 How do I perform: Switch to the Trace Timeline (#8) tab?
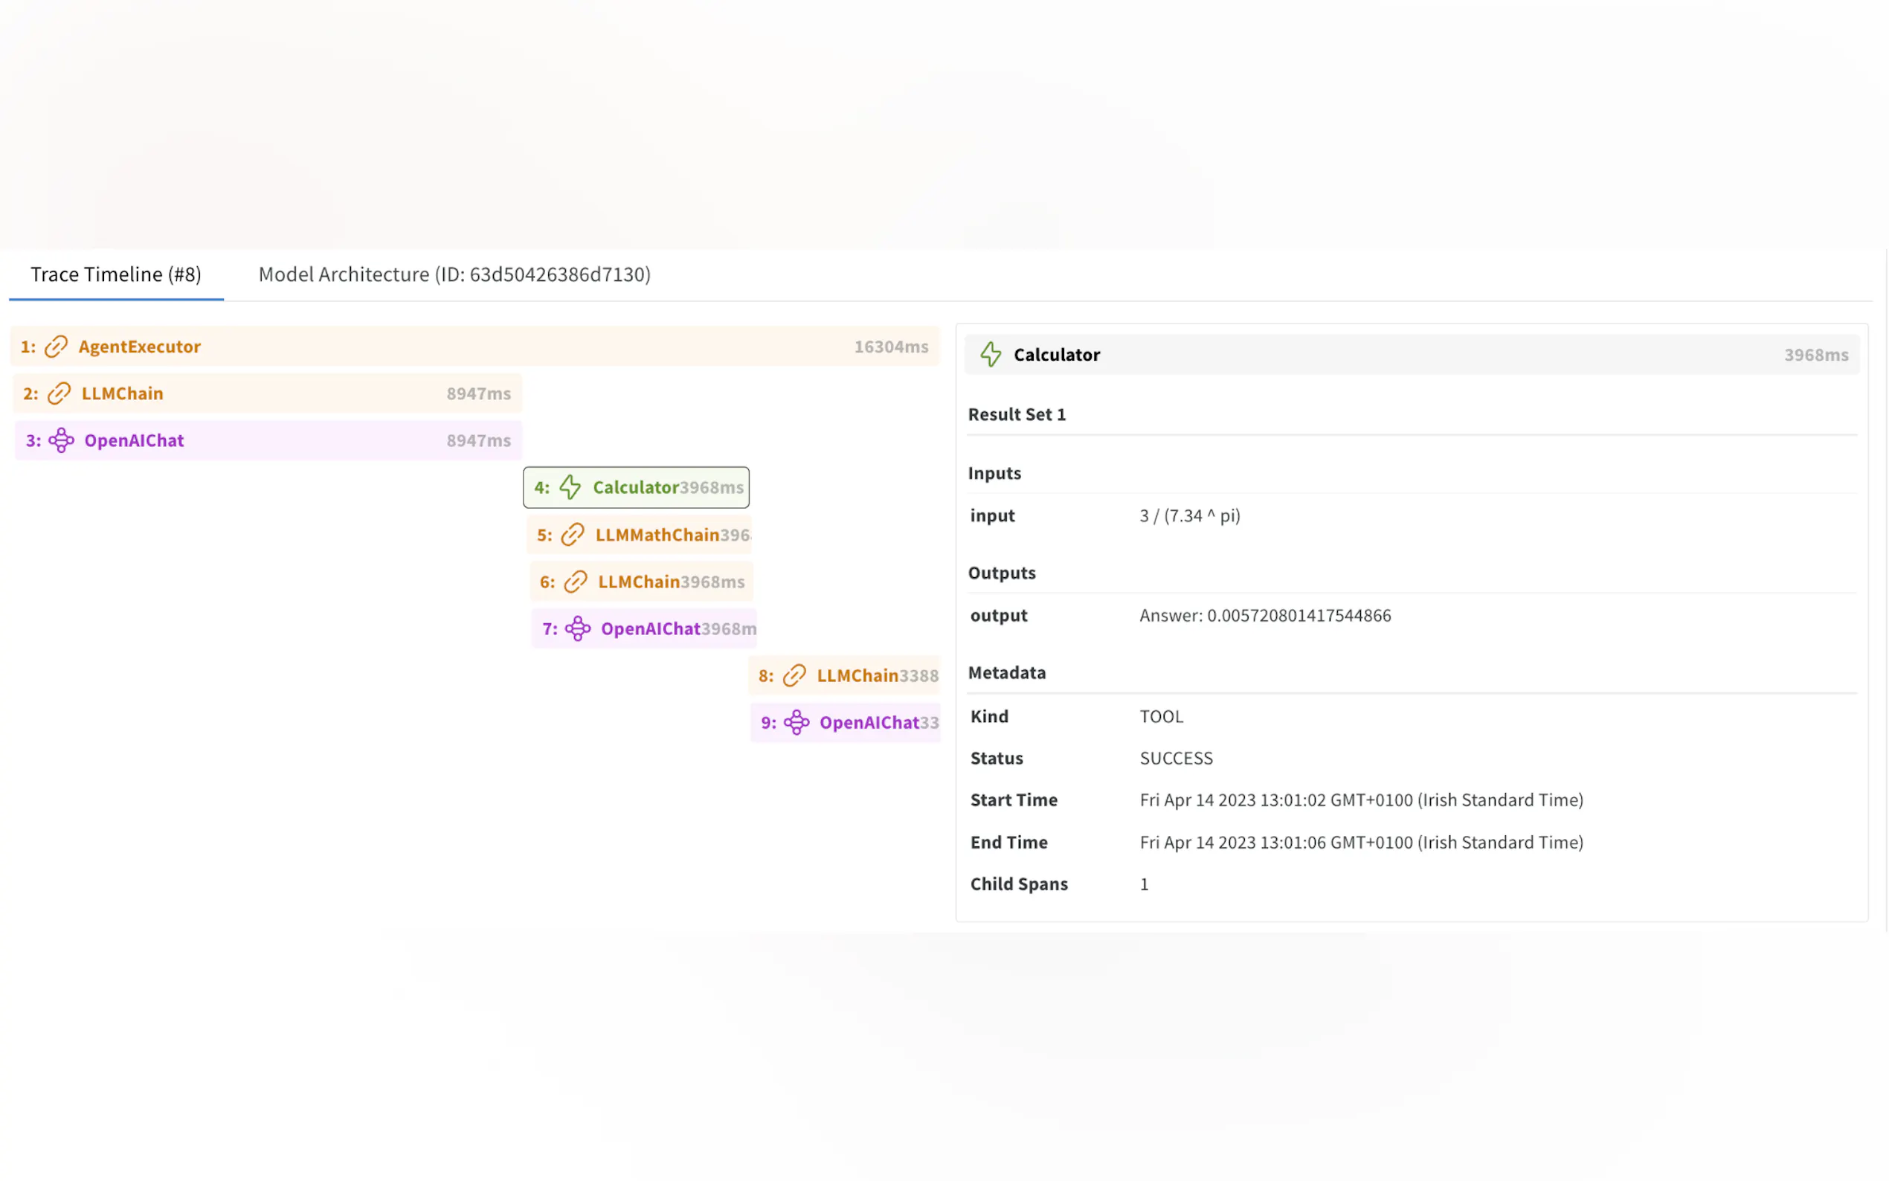click(x=115, y=274)
